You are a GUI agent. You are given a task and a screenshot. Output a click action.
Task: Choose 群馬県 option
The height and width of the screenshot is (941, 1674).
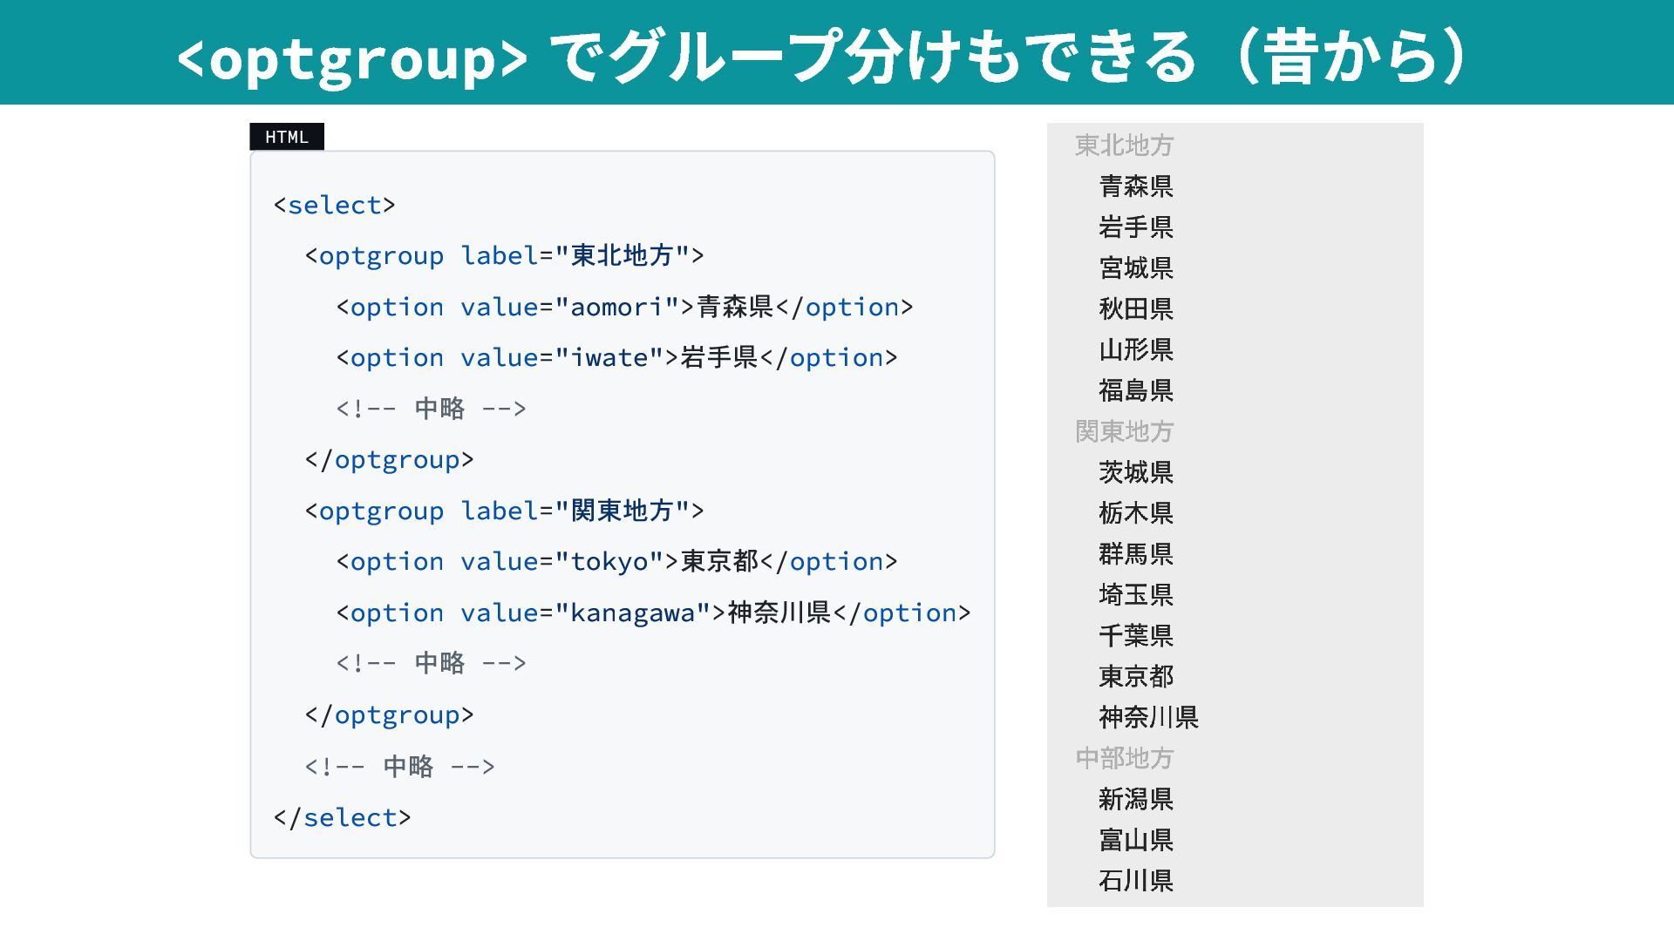tap(1135, 554)
